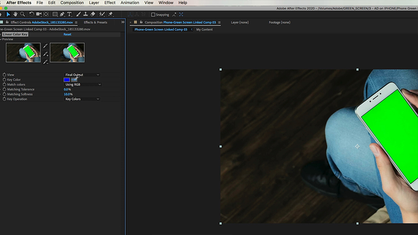Open the File menu

click(x=40, y=3)
